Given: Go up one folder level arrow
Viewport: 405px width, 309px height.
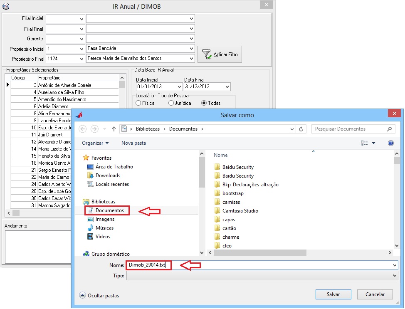Looking at the screenshot, I should coord(114,129).
